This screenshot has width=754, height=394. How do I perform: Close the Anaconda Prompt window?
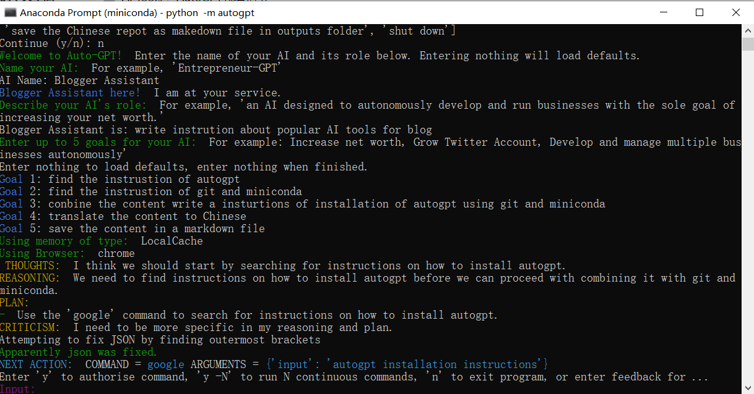[x=734, y=12]
